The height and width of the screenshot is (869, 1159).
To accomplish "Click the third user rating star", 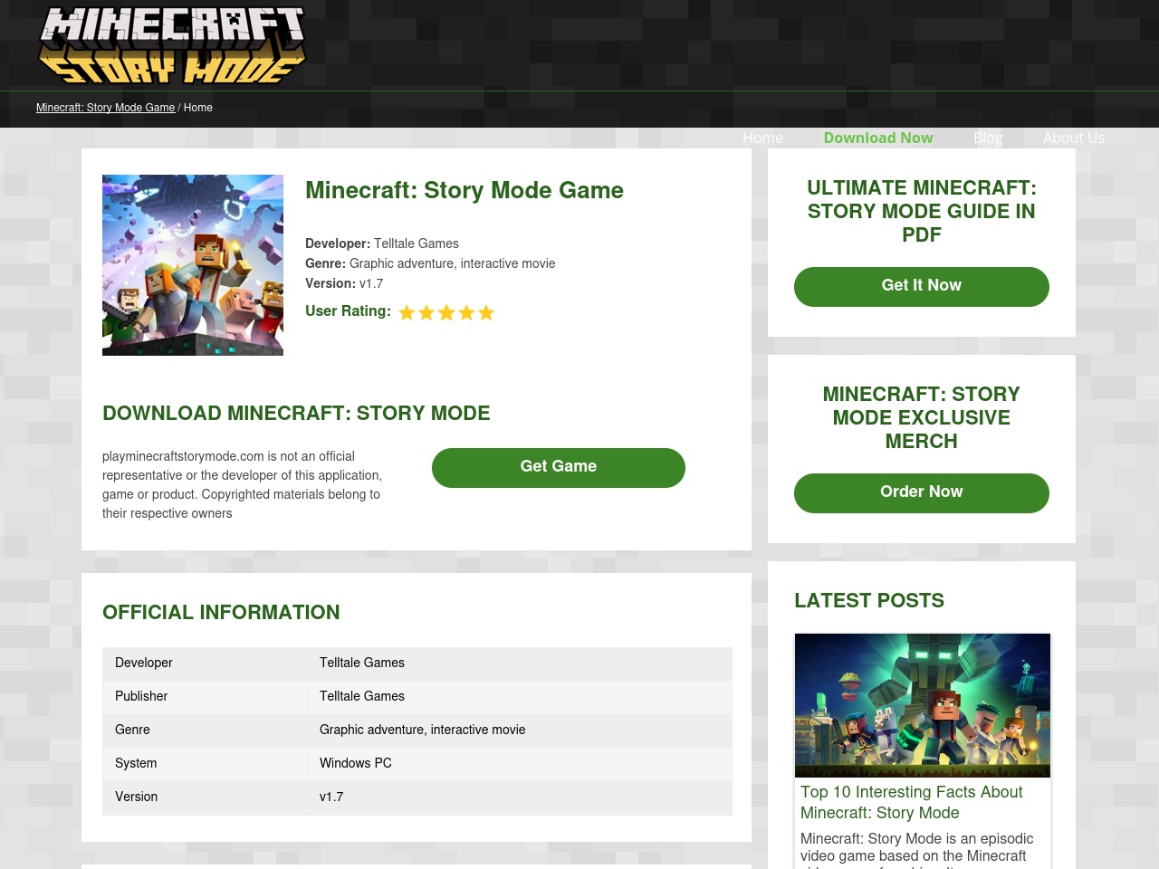I will 446,312.
